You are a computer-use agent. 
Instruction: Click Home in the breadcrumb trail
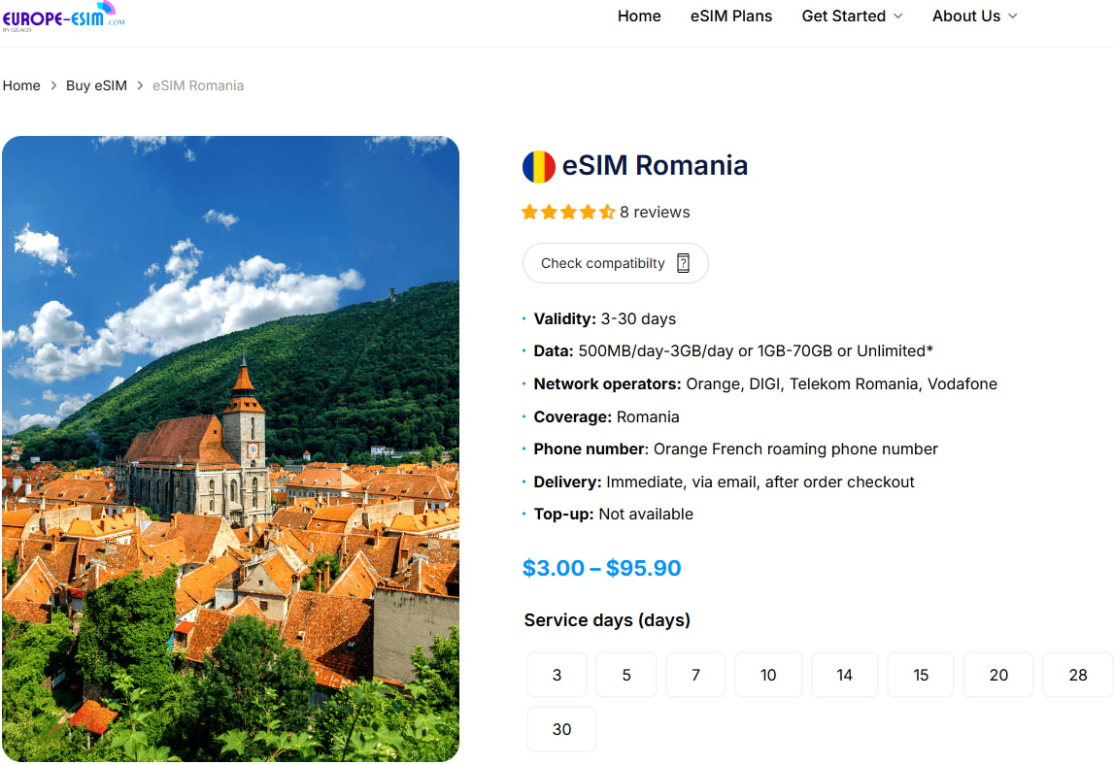[x=21, y=85]
